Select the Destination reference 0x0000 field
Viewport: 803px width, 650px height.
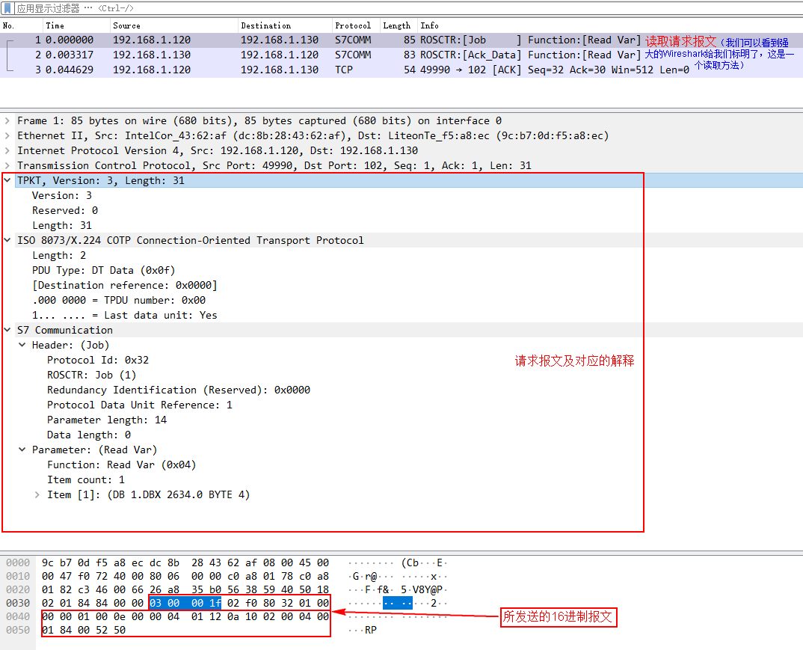coord(124,285)
